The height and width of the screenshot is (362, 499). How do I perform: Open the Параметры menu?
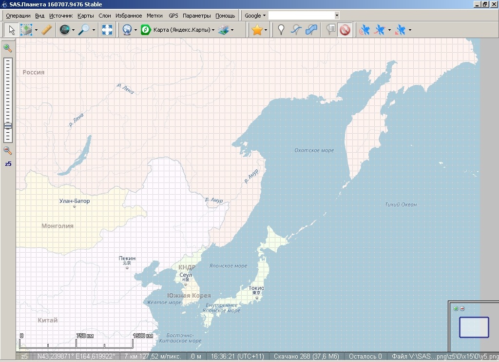coord(197,16)
